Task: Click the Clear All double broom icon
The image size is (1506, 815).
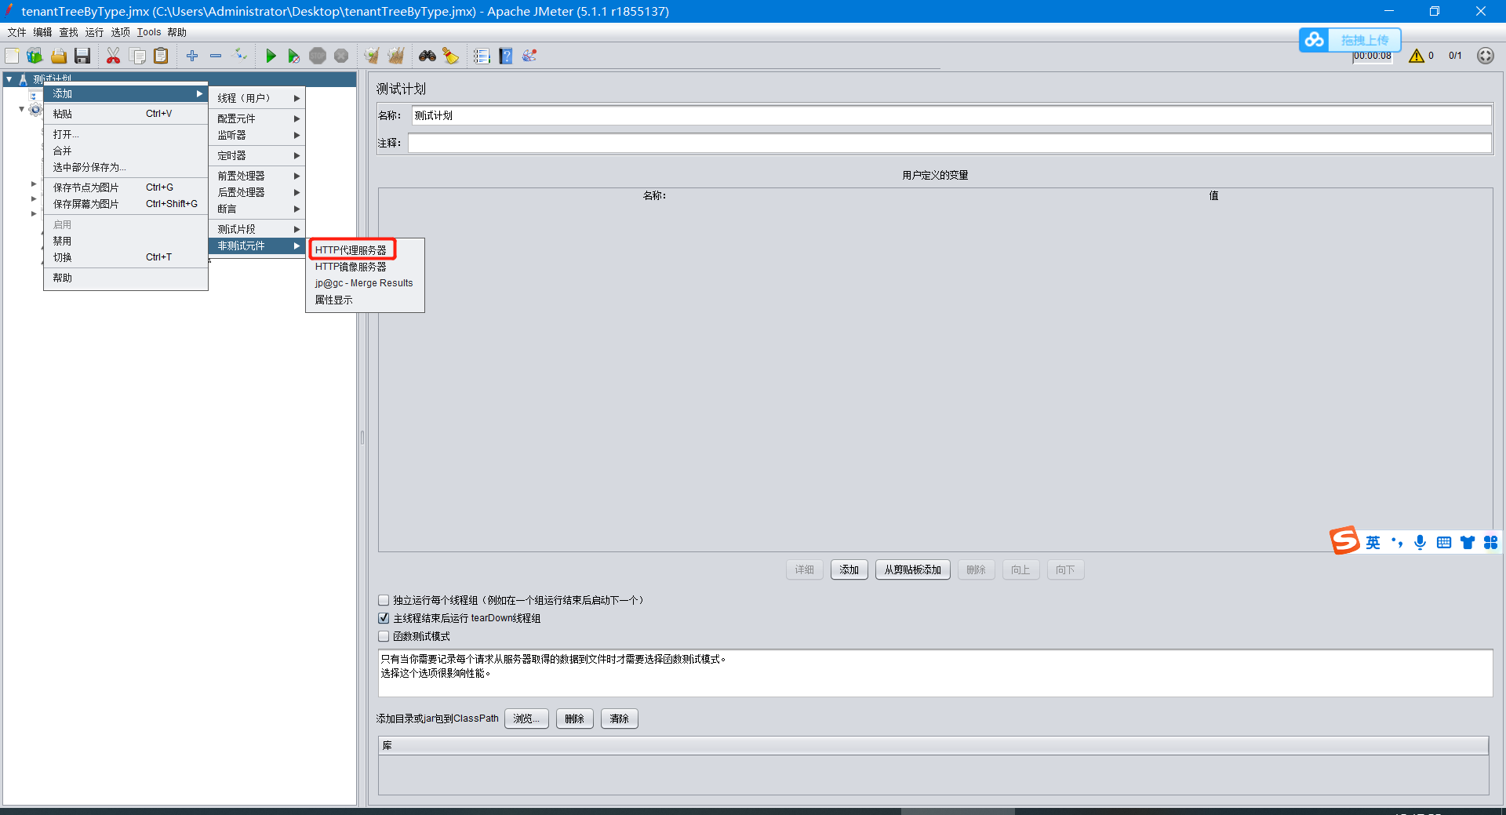Action: pyautogui.click(x=396, y=56)
